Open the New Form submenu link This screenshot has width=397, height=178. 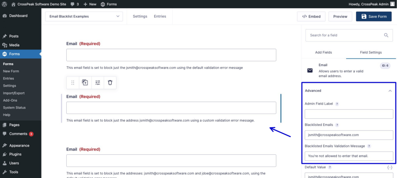pyautogui.click(x=11, y=71)
